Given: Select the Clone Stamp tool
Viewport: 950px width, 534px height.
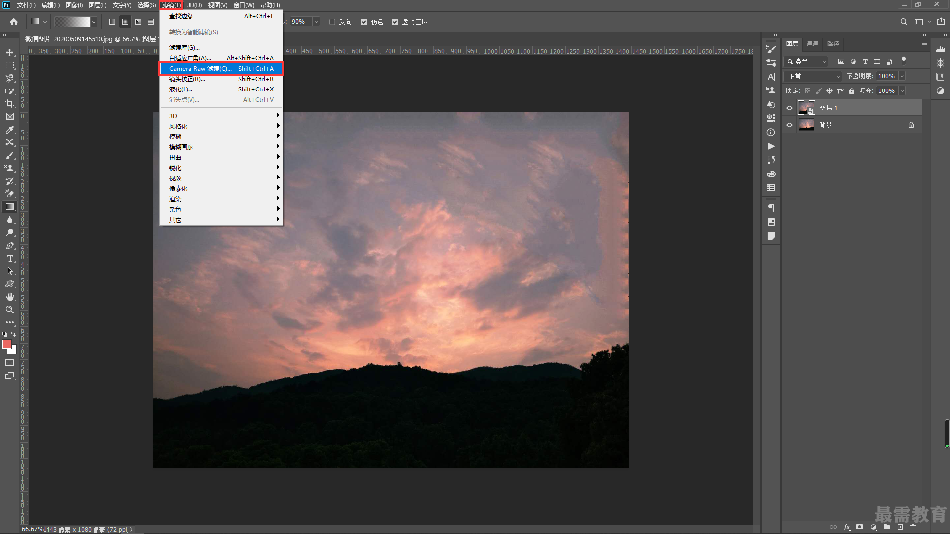Looking at the screenshot, I should pyautogui.click(x=10, y=168).
